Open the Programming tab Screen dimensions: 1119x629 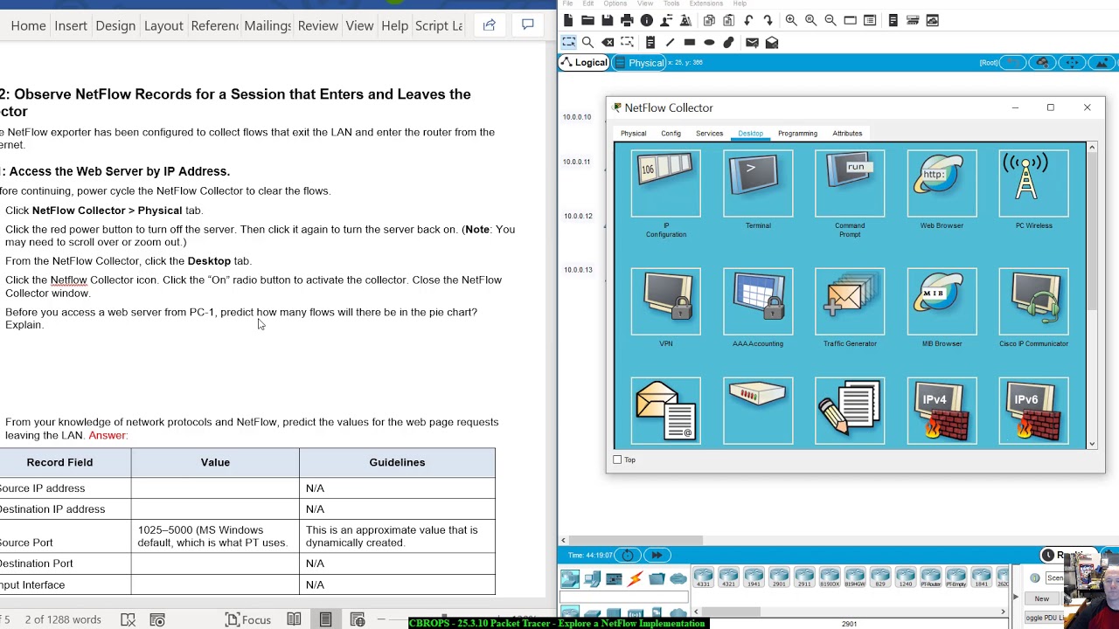797,134
